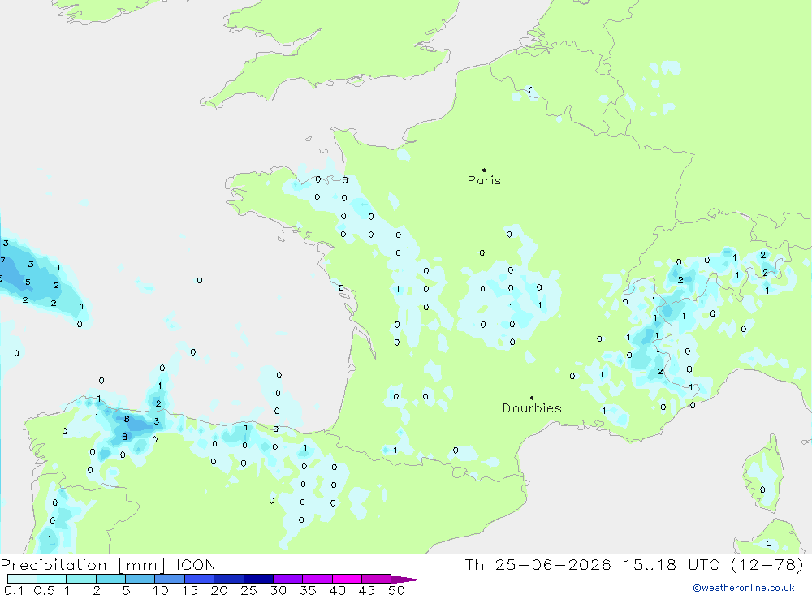
Task: Pick the lightest 0.1–0.5 mm legend swatch
Action: coord(22,579)
